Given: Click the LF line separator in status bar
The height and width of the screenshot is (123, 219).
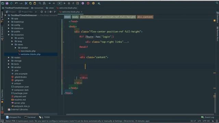Looking at the screenshot, I should 199,121.
